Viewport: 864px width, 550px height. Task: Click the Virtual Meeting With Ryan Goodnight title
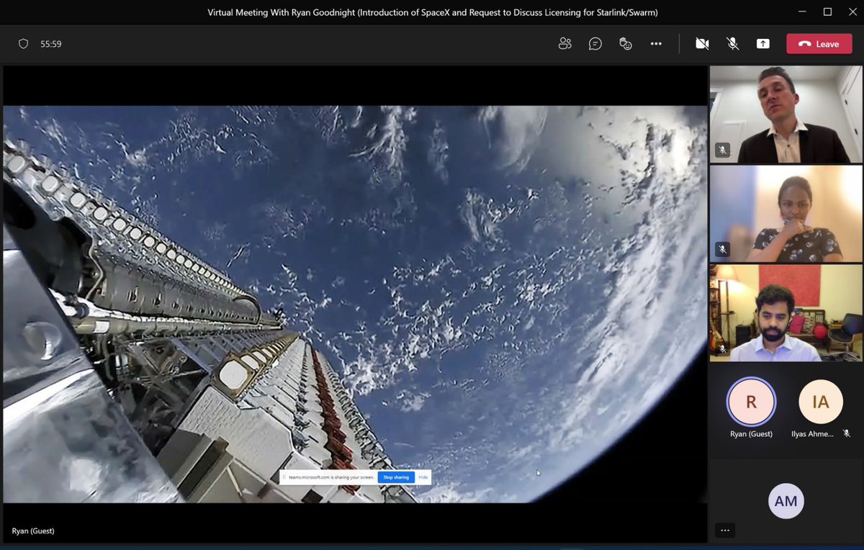tap(433, 12)
